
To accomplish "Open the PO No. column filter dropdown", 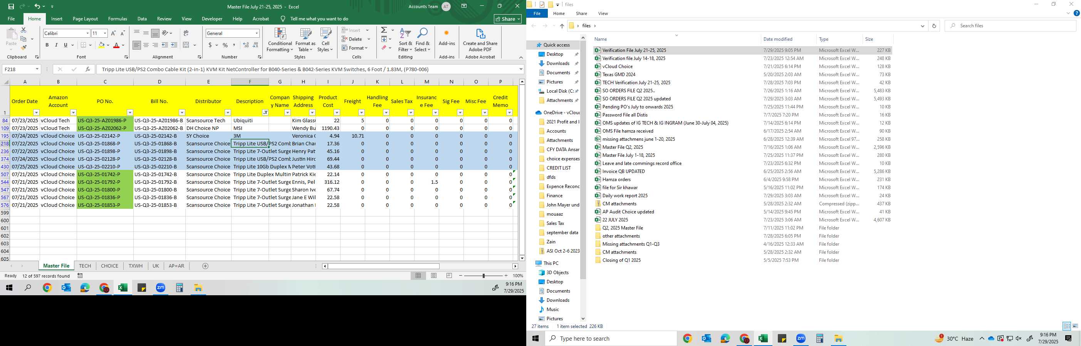I will click(130, 113).
